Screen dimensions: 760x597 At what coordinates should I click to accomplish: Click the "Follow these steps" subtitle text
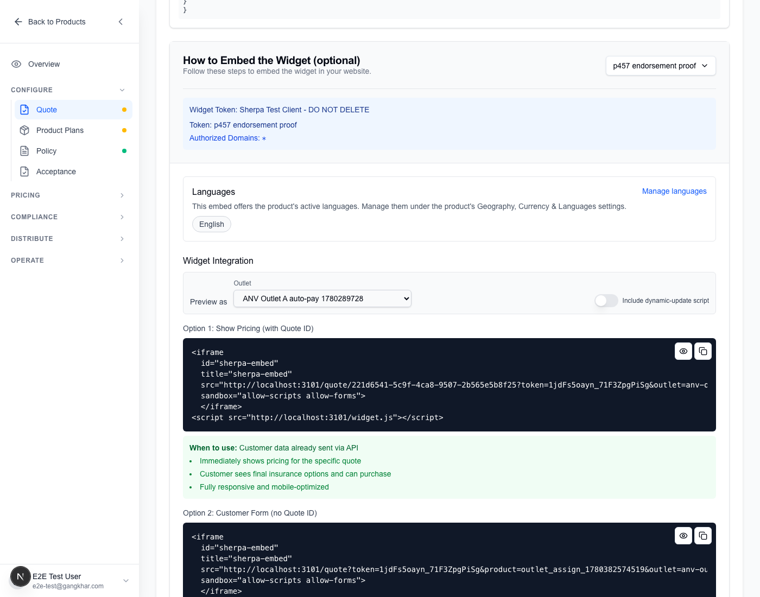(x=277, y=71)
